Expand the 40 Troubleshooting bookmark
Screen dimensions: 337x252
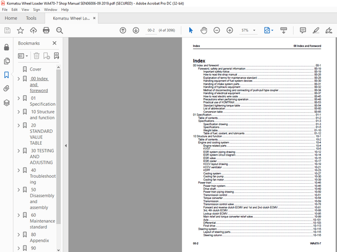pyautogui.click(x=18, y=170)
